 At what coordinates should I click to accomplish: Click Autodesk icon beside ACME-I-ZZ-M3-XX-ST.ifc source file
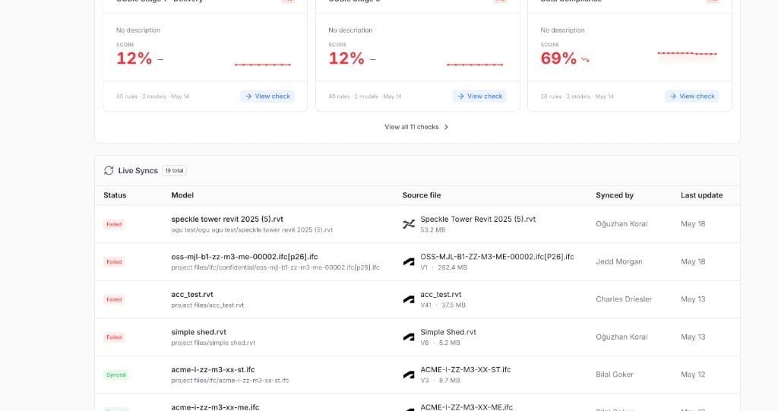pos(409,375)
